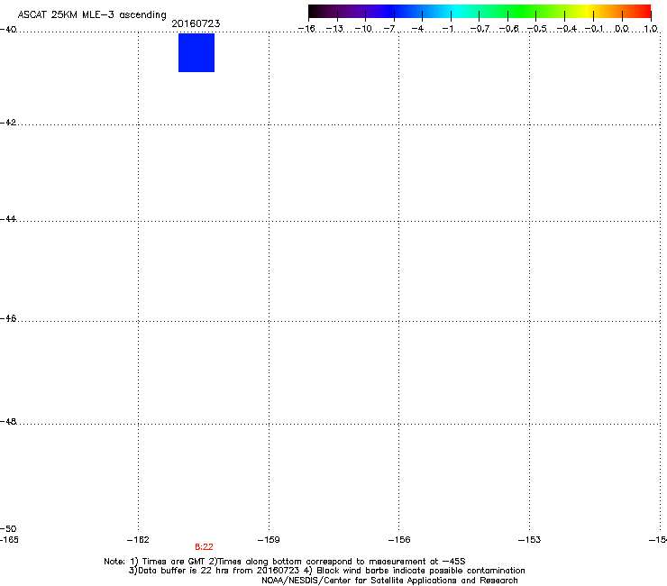
Task: Click the -7 color scale label
Action: tap(389, 29)
